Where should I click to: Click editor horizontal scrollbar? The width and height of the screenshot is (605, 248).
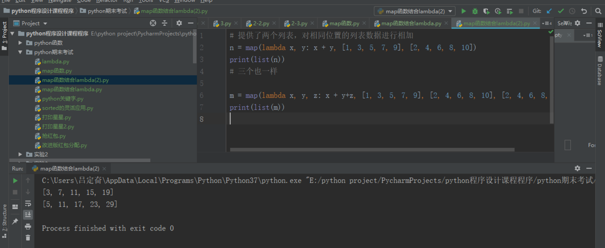[x=372, y=150]
